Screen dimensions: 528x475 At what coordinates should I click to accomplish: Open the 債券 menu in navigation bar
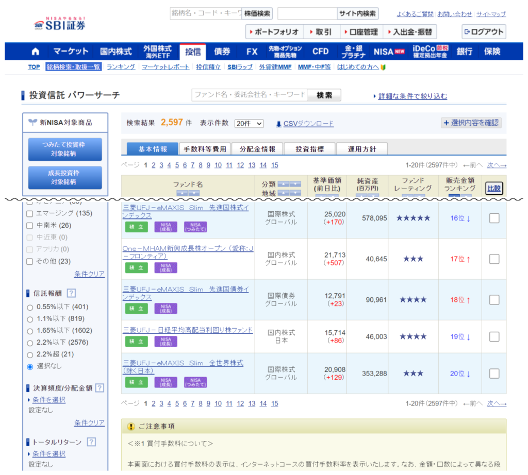click(x=222, y=52)
